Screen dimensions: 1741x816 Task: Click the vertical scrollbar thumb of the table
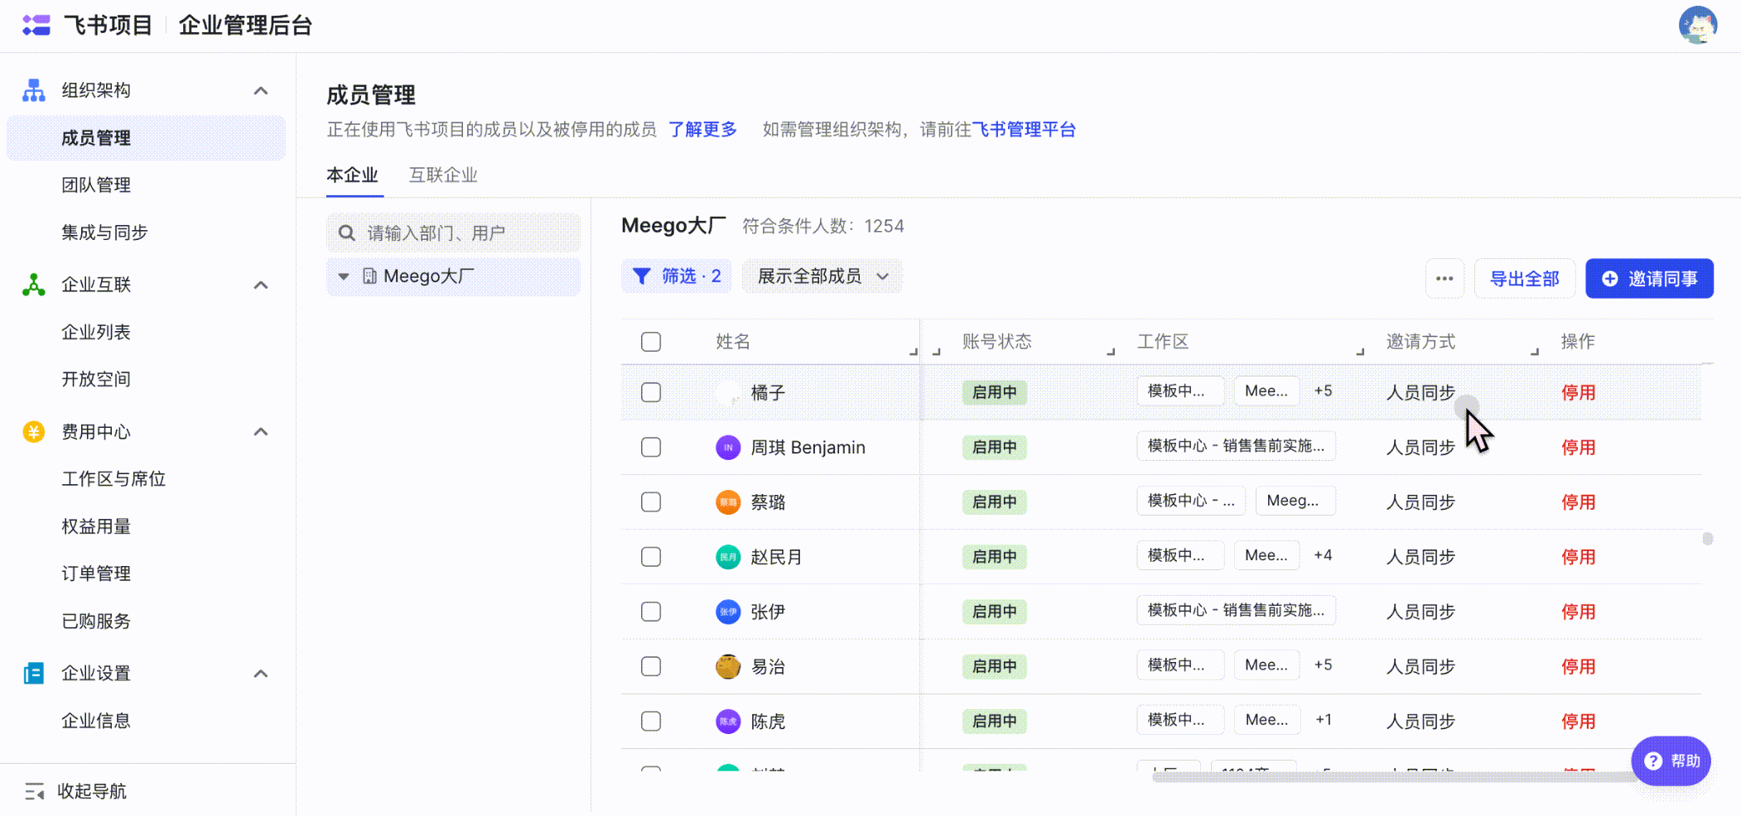pyautogui.click(x=1708, y=539)
